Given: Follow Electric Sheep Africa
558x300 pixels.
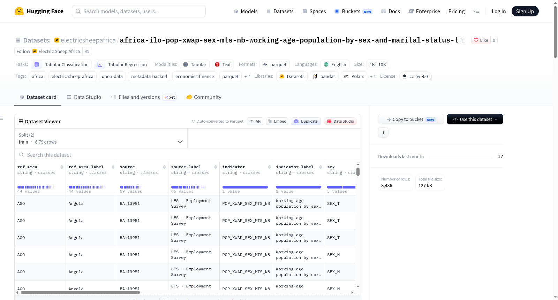Looking at the screenshot, I should [x=48, y=51].
